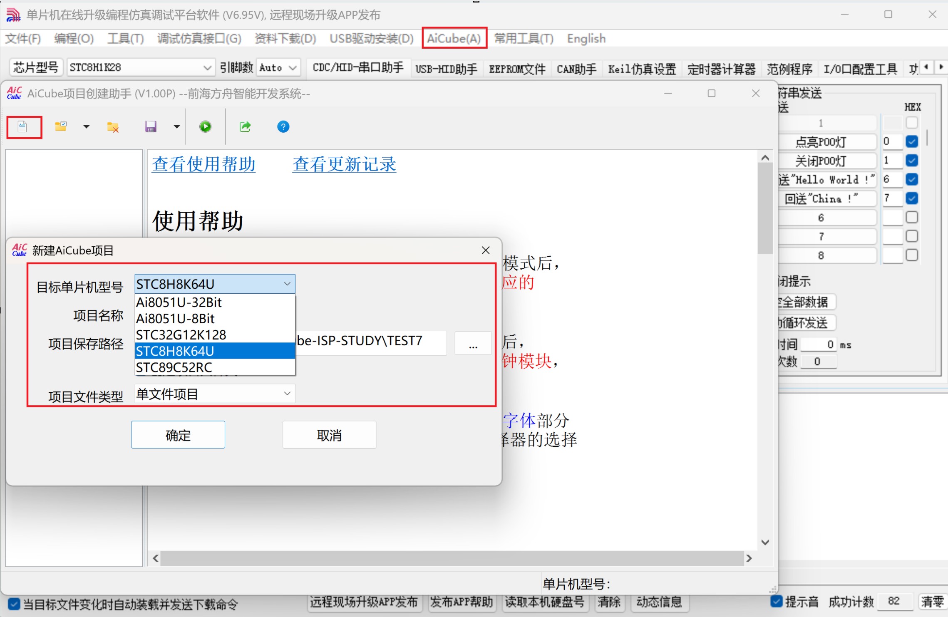Click the open project folder icon
948x617 pixels.
pos(61,126)
